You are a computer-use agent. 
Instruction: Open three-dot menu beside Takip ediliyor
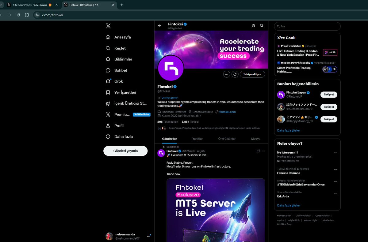point(227,74)
